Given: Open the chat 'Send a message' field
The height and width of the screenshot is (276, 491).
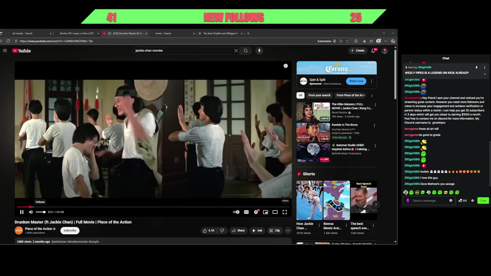Looking at the screenshot, I should pos(429,200).
